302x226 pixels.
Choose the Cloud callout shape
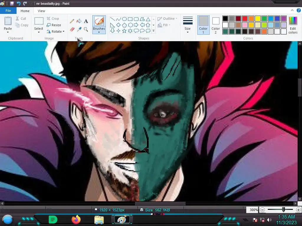pyautogui.click(x=148, y=31)
